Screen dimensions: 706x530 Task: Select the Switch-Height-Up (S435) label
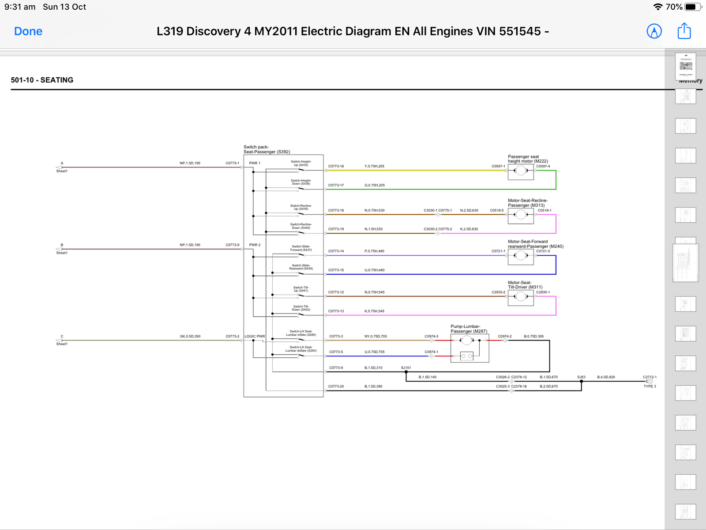[301, 163]
